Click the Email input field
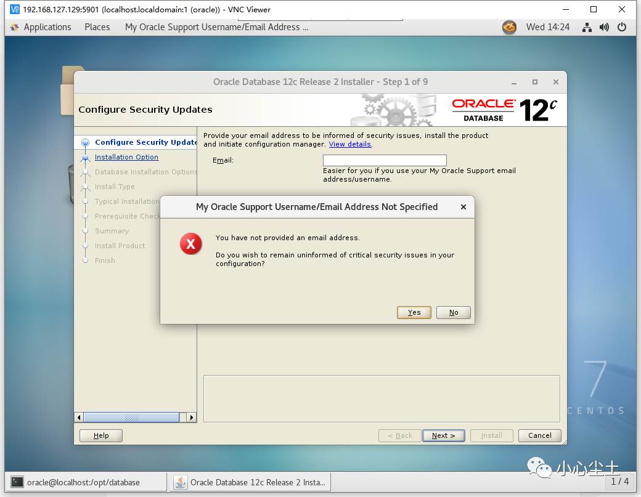The height and width of the screenshot is (497, 641). (385, 160)
